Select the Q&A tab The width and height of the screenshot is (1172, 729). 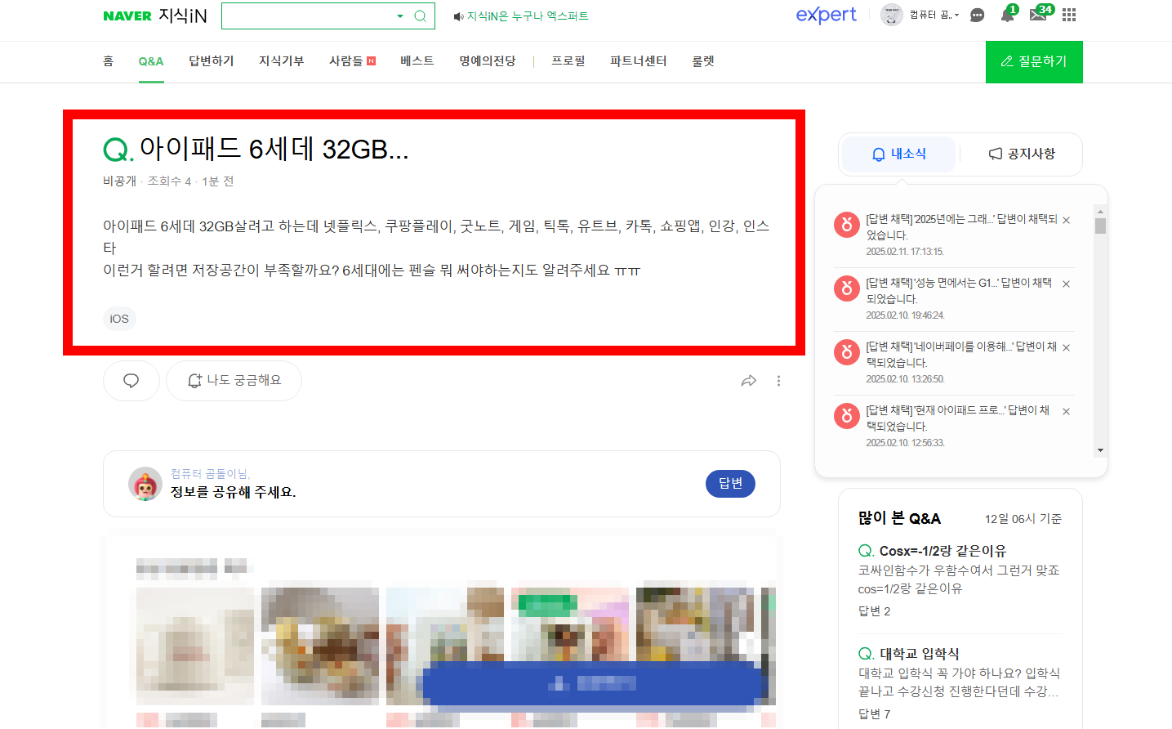pyautogui.click(x=151, y=61)
